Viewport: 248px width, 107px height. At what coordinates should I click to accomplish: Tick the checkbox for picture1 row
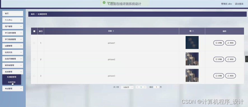[34, 43]
